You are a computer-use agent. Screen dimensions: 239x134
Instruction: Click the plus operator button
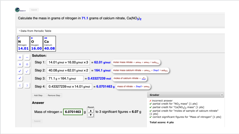coord(20,57)
